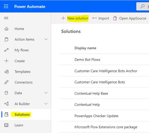Image resolution: width=149 pixels, height=133 pixels.
Task: Go to Home in the sidebar
Action: coord(19,29)
